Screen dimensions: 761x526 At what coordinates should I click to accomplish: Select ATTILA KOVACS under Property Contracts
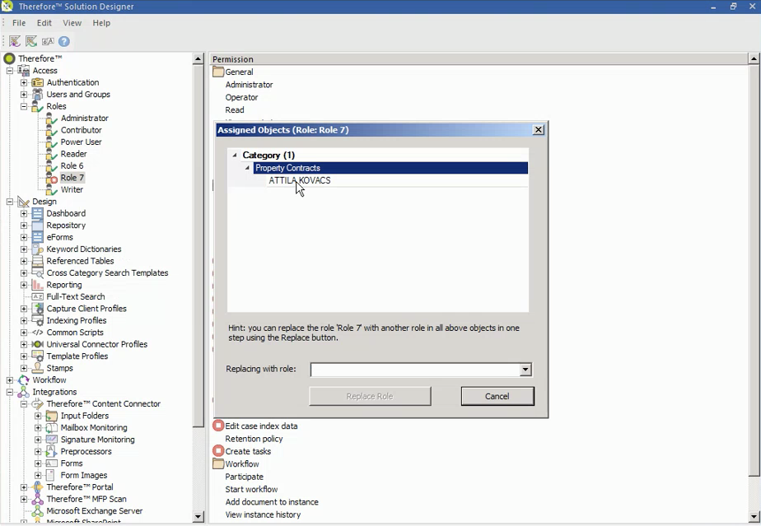pyautogui.click(x=298, y=179)
